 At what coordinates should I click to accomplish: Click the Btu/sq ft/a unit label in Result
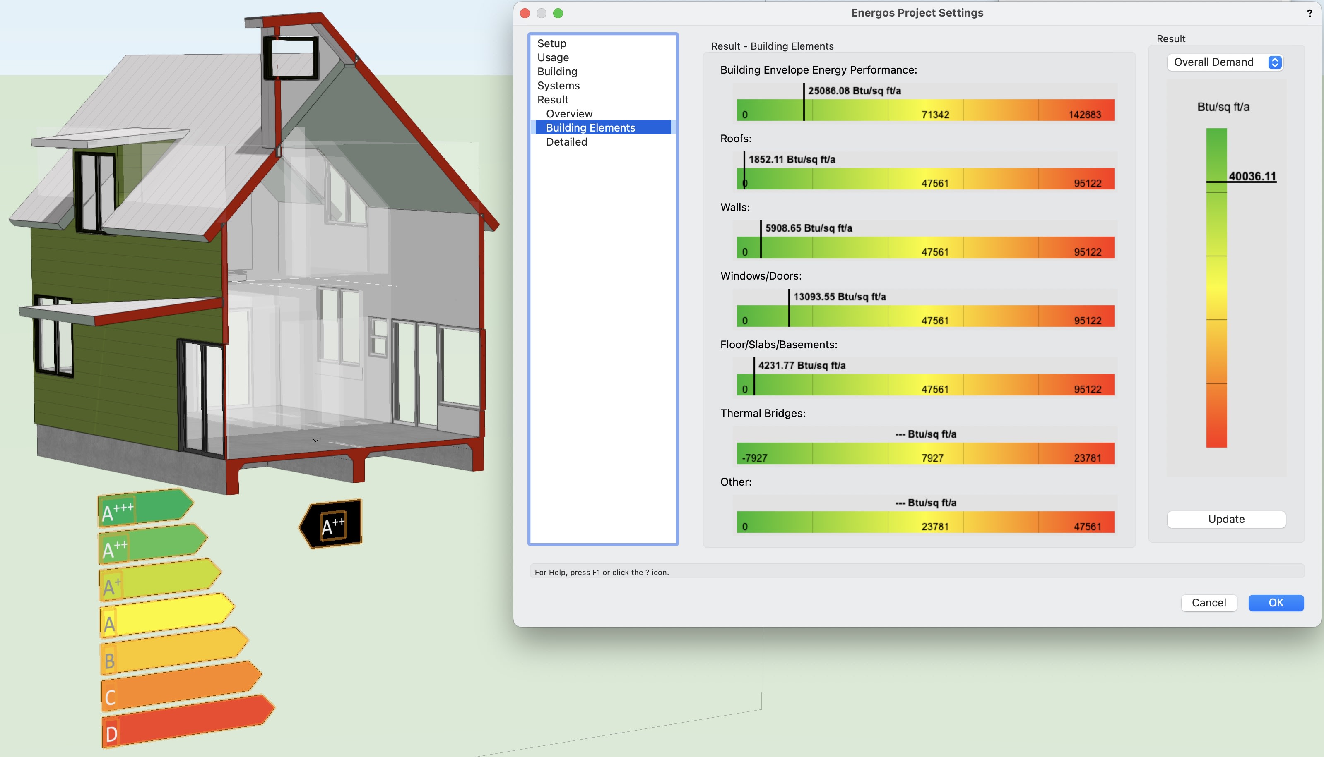(x=1223, y=107)
